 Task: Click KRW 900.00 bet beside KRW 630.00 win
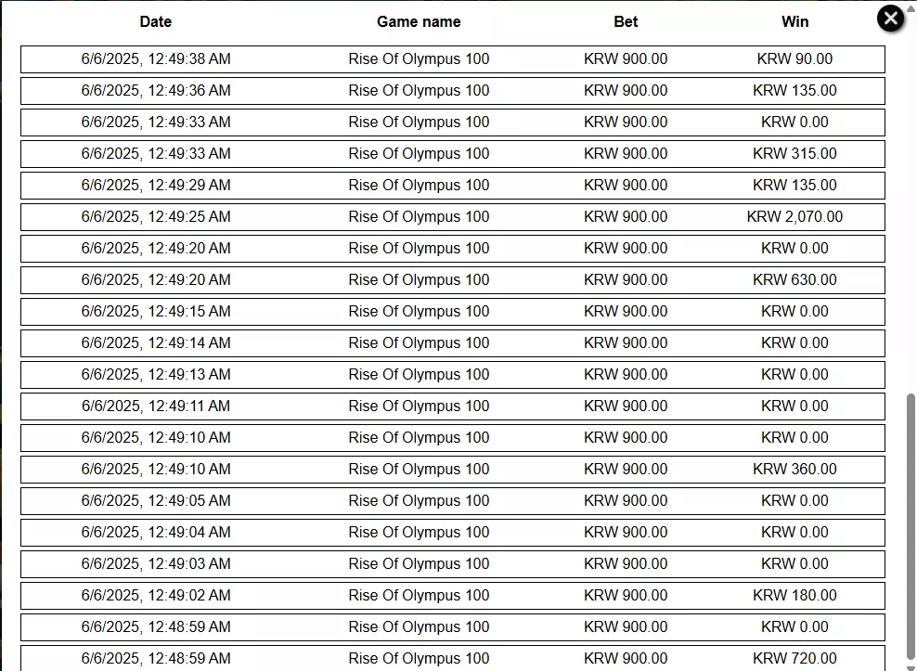[x=626, y=280]
